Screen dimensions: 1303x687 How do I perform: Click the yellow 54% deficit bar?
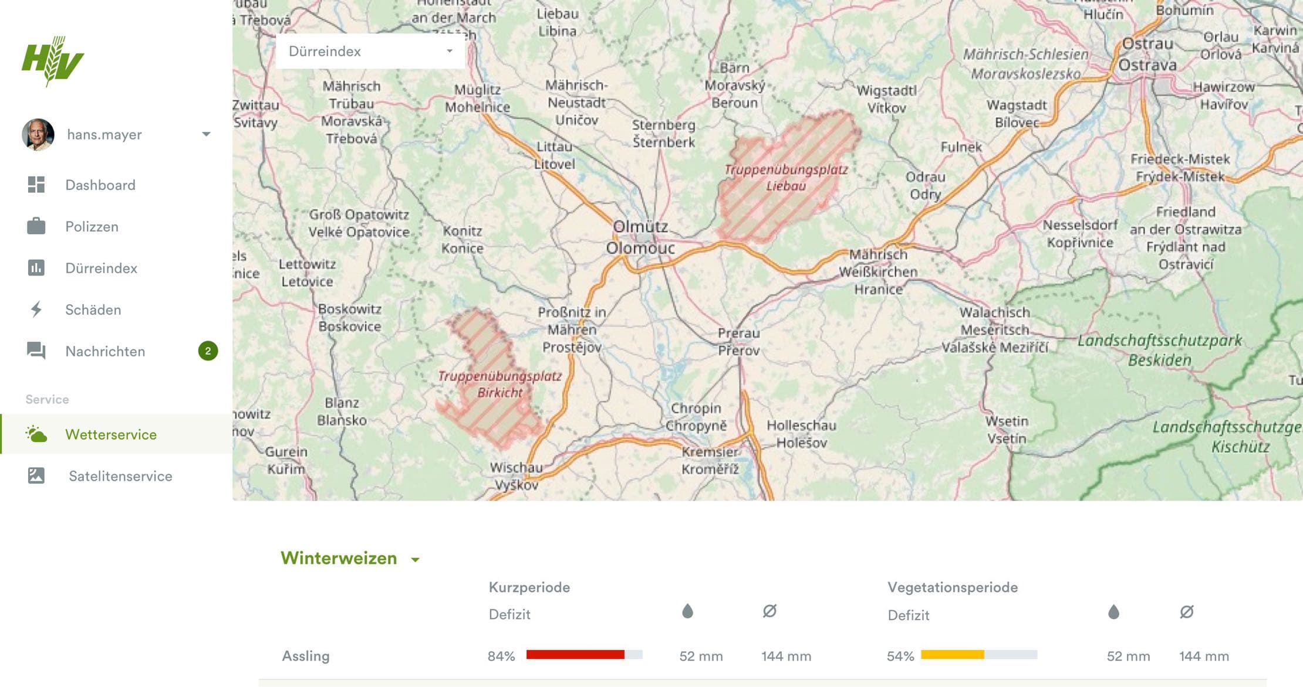point(952,655)
